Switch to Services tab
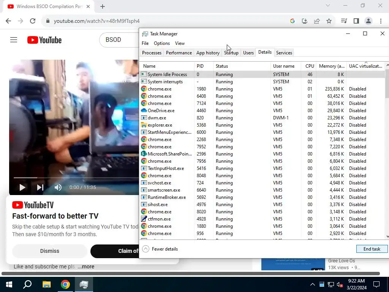This screenshot has width=389, height=292. point(284,52)
